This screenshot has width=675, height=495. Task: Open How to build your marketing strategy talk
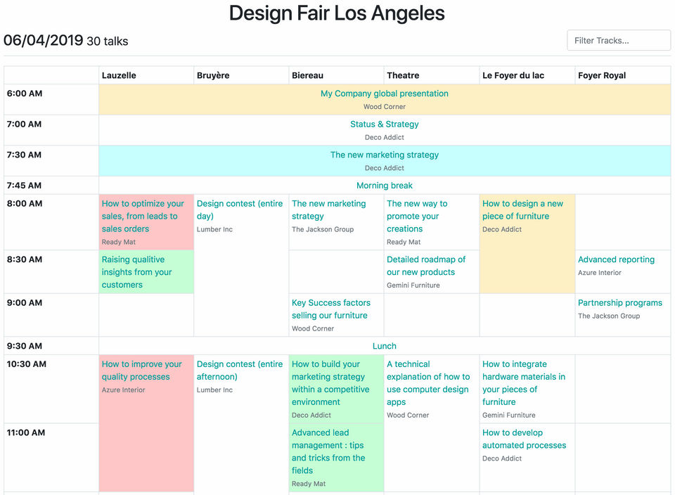330,383
